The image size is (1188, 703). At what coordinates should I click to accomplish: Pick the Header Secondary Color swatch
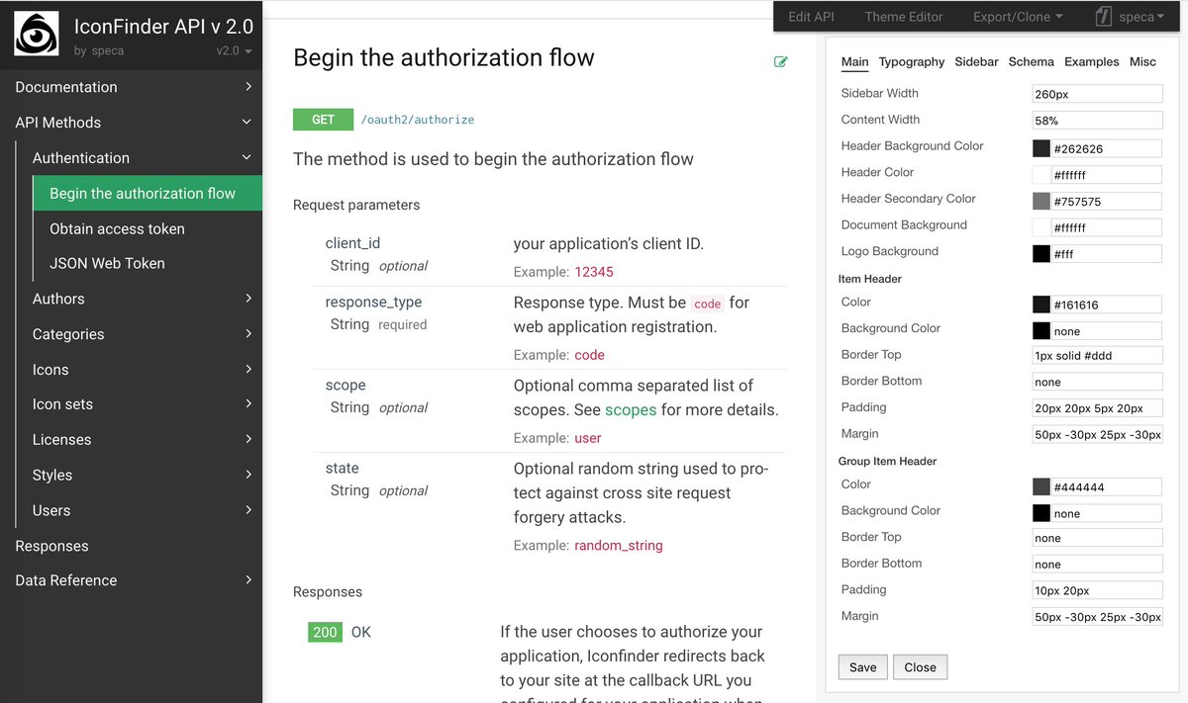click(x=1040, y=201)
